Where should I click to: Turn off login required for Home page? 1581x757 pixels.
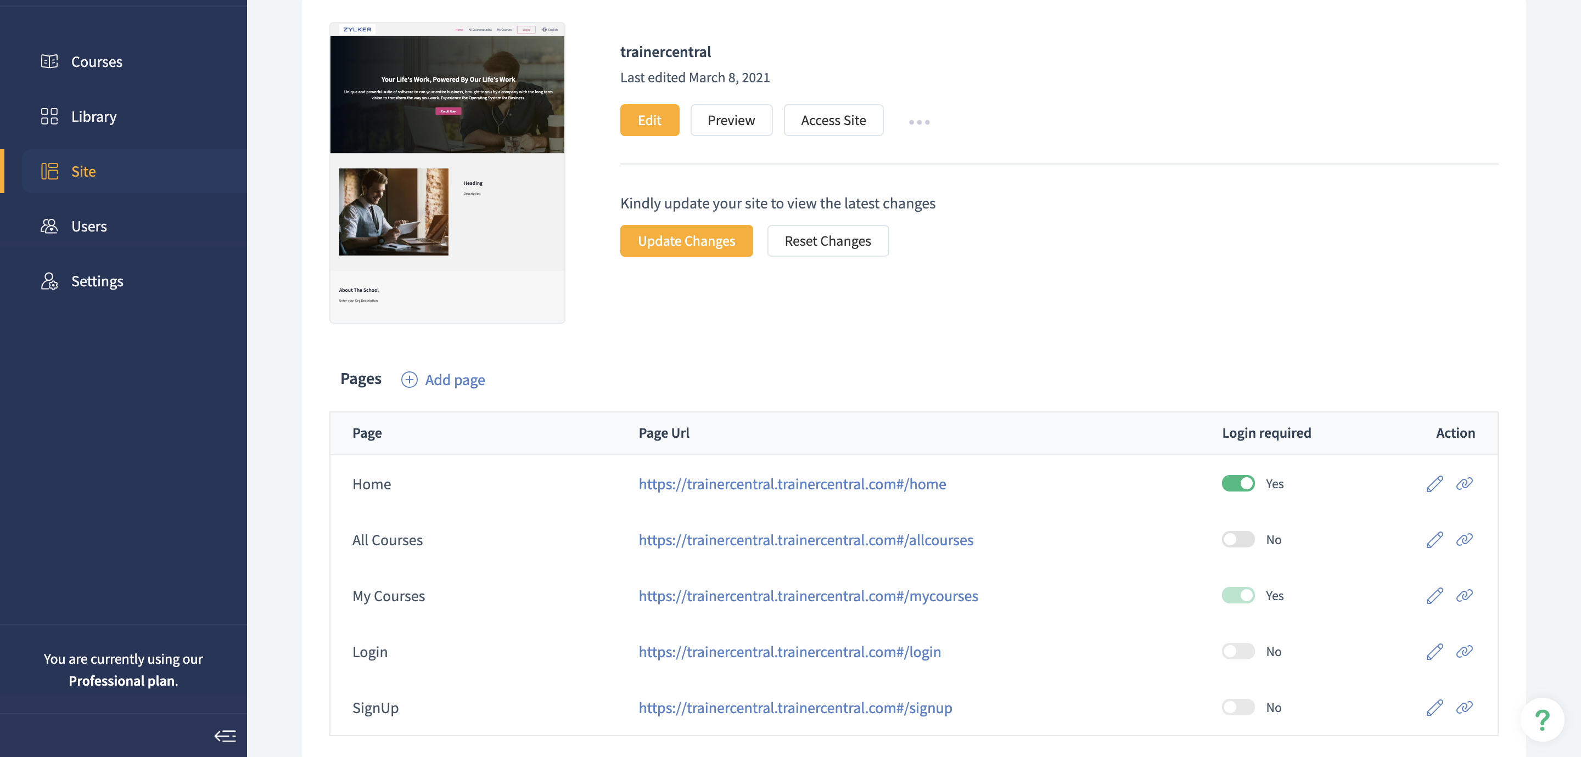(1238, 483)
